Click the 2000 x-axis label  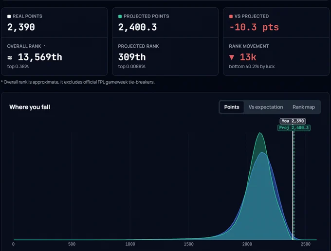(x=247, y=244)
